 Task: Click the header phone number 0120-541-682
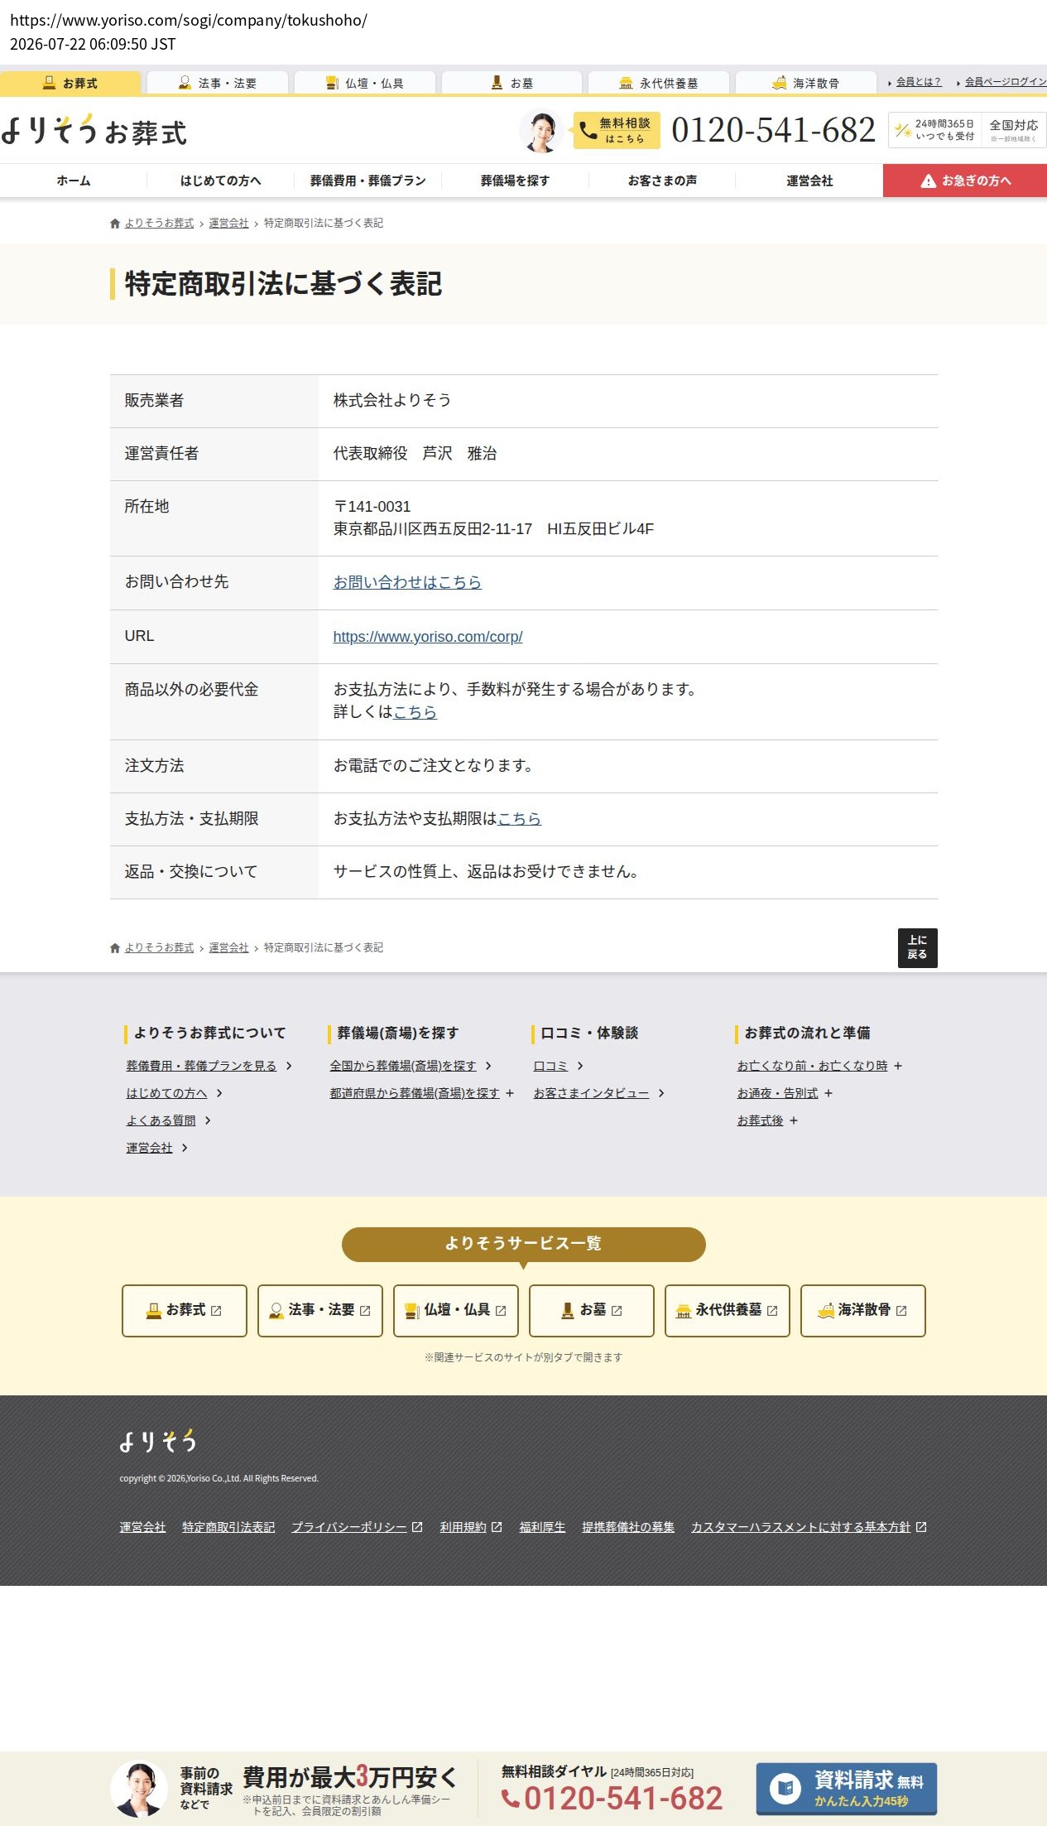point(773,130)
